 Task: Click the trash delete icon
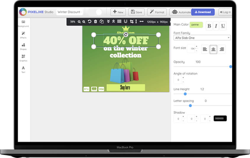tap(95, 22)
